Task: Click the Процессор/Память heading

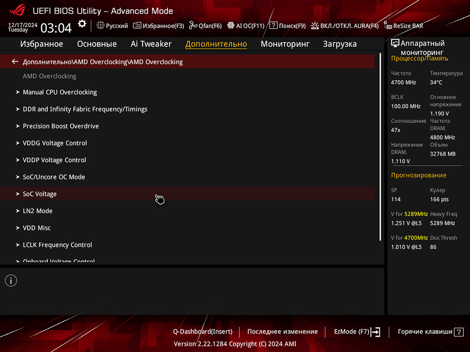Action: 420,59
